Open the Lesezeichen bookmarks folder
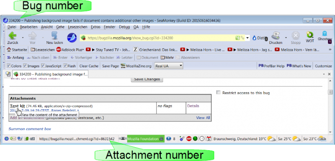Viewport: 335px width, 161px height. [43, 50]
